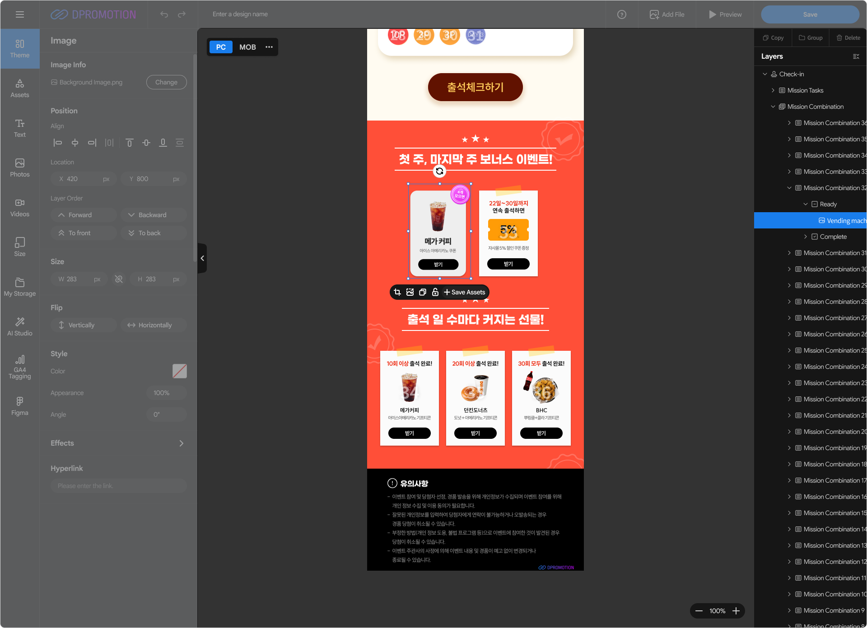Click the Group layers button
867x628 pixels.
point(811,38)
